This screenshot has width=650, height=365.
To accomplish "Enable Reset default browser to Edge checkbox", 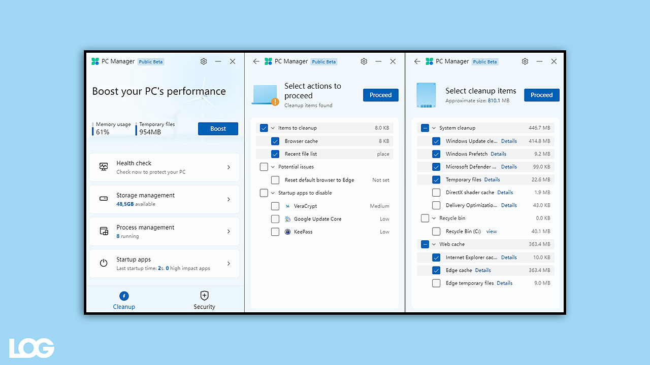I will (x=275, y=180).
